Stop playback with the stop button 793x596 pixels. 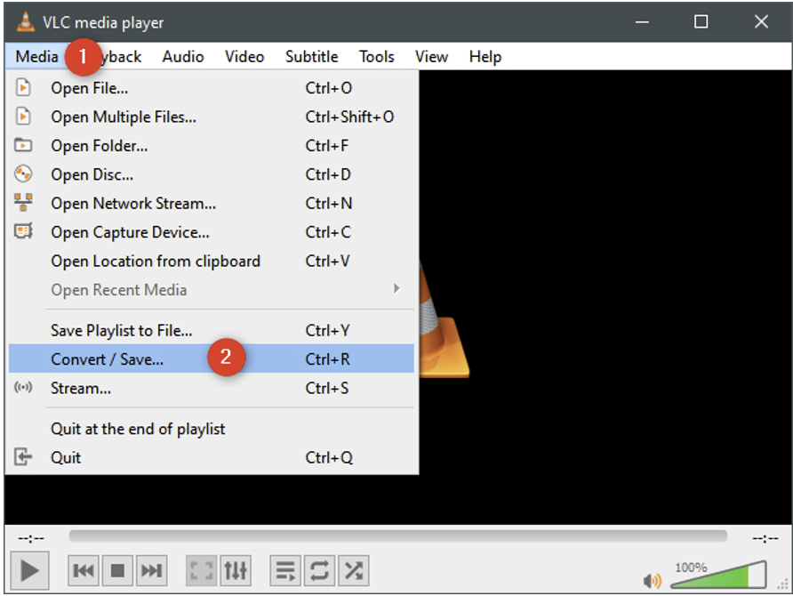click(117, 571)
